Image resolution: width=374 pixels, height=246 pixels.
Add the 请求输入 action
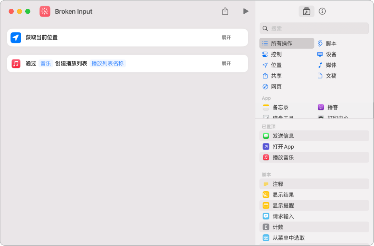pyautogui.click(x=314, y=216)
